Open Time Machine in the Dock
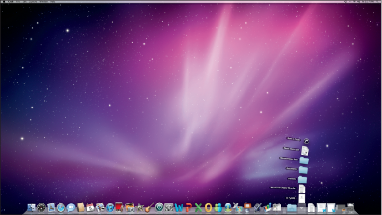 pos(159,208)
